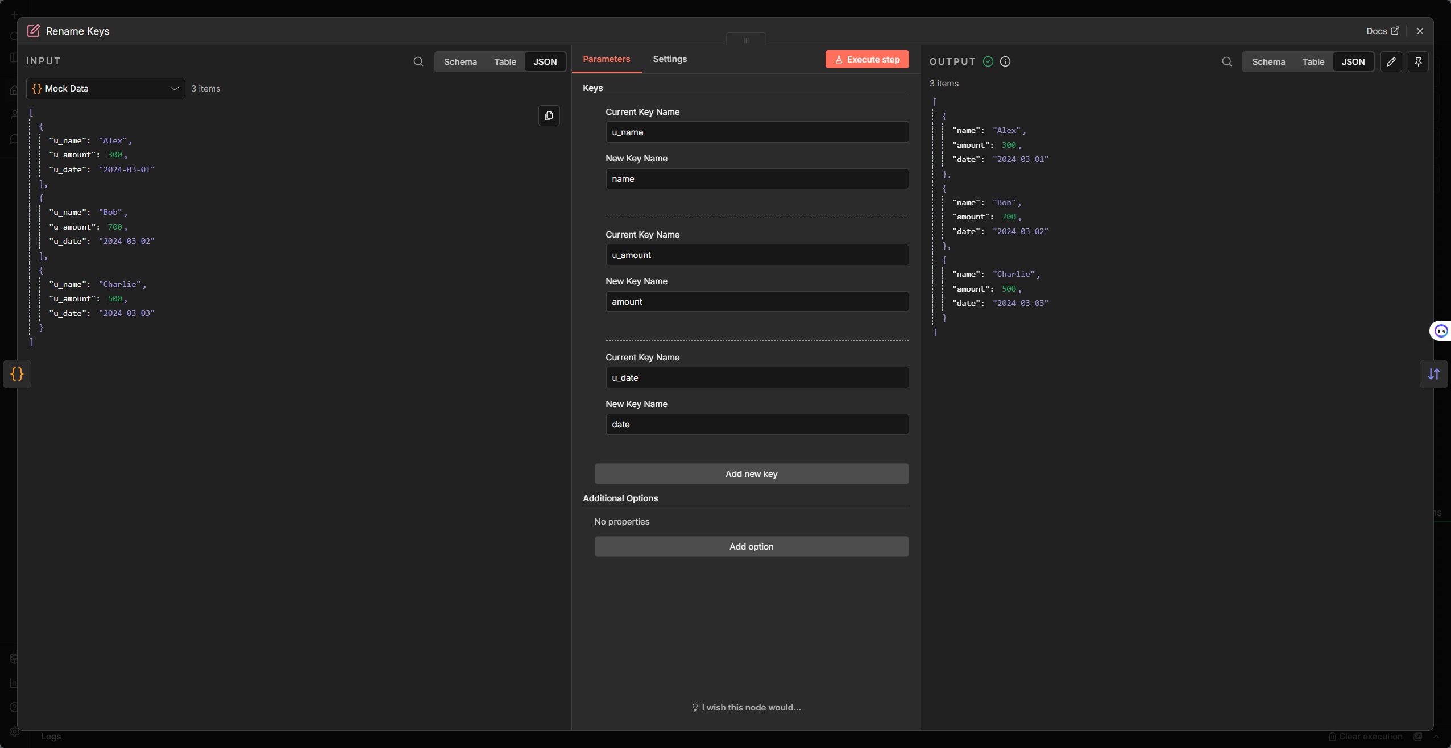
Task: Switch input view to Table
Action: 505,61
